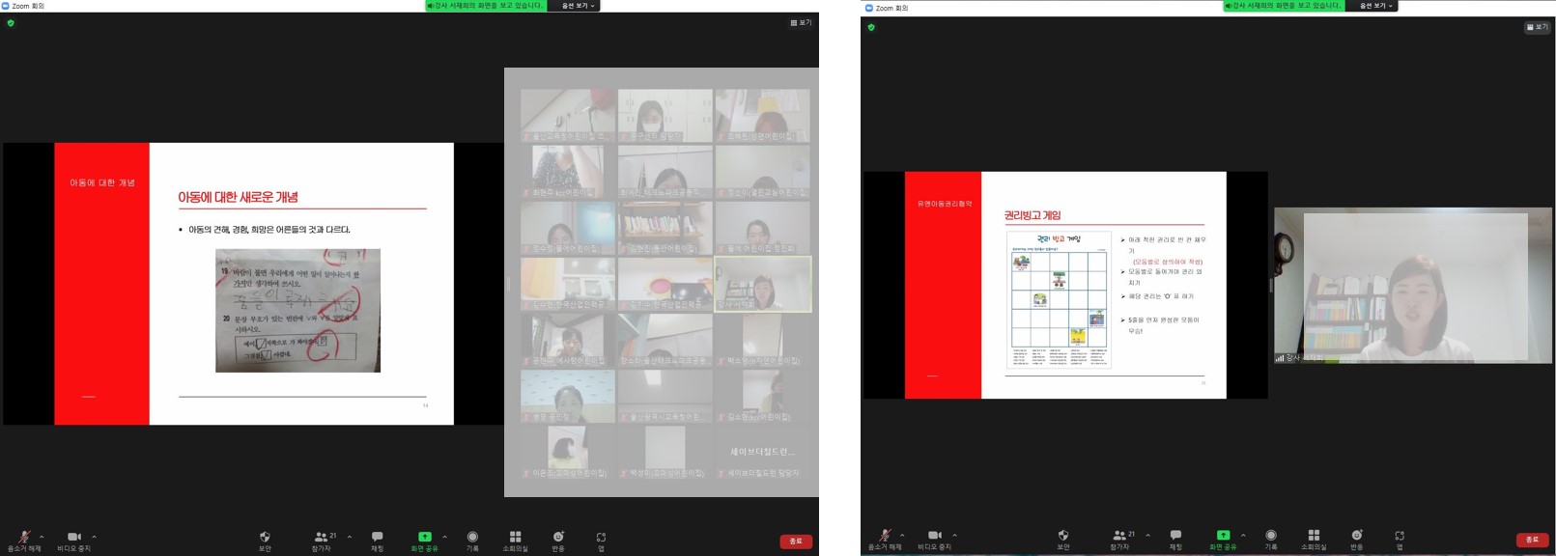The width and height of the screenshot is (1556, 556).
Task: Open the 옵션 보기 menu in left window
Action: [578, 6]
